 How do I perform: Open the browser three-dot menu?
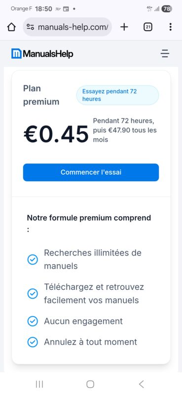point(171,27)
